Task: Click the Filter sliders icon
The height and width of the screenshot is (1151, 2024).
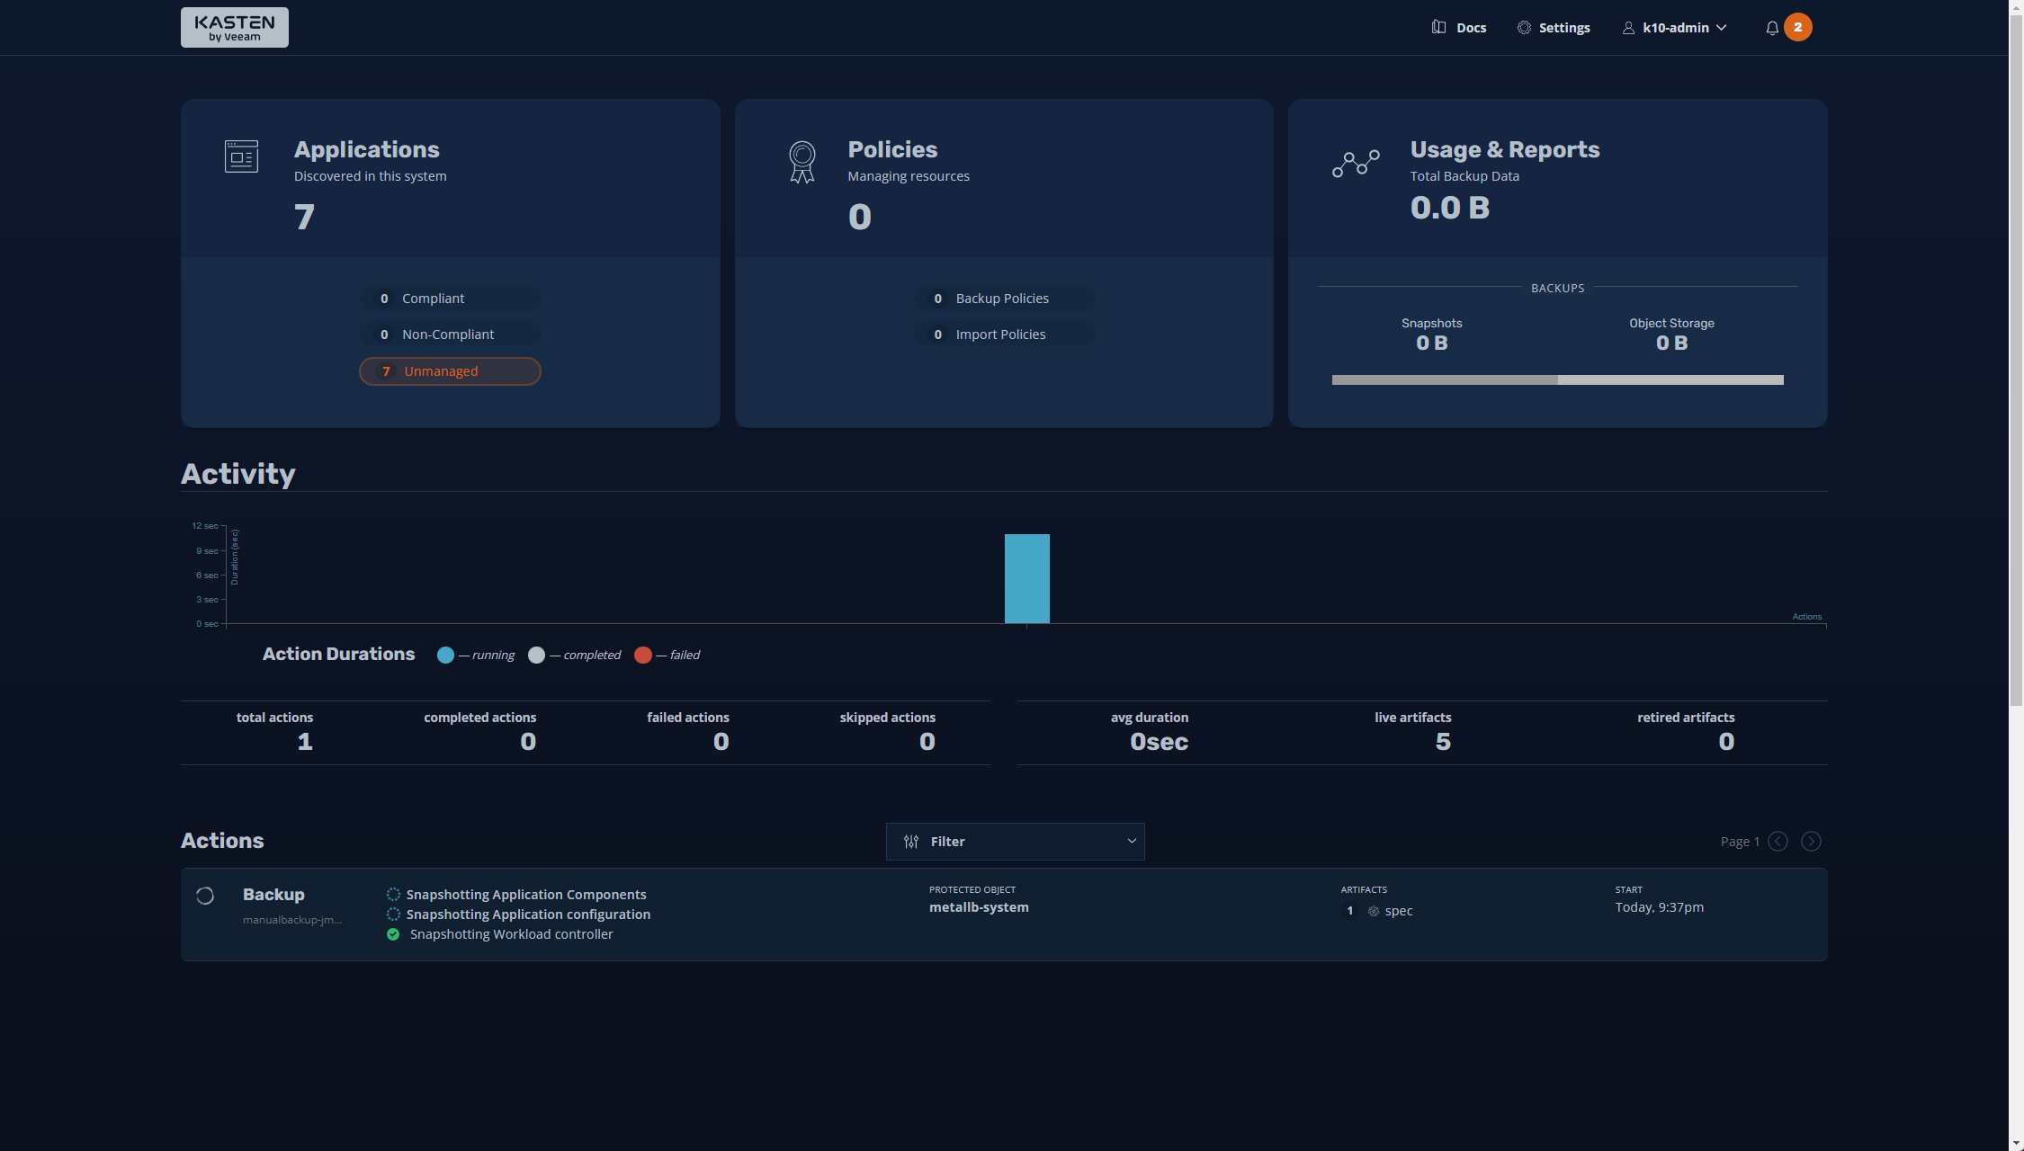Action: click(911, 842)
